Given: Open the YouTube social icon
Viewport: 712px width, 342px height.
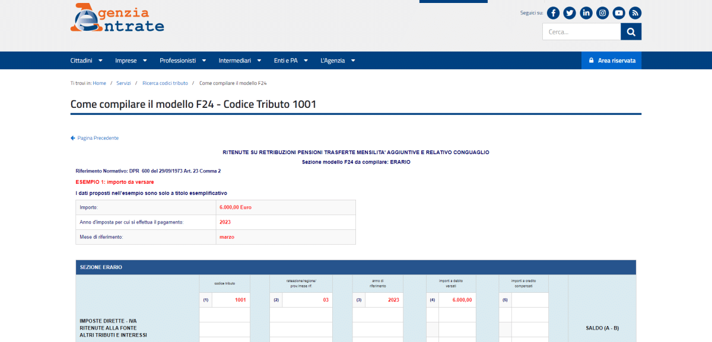Looking at the screenshot, I should click(619, 13).
